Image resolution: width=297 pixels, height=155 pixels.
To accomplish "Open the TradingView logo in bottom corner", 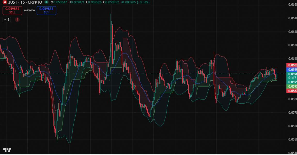I will (7, 150).
